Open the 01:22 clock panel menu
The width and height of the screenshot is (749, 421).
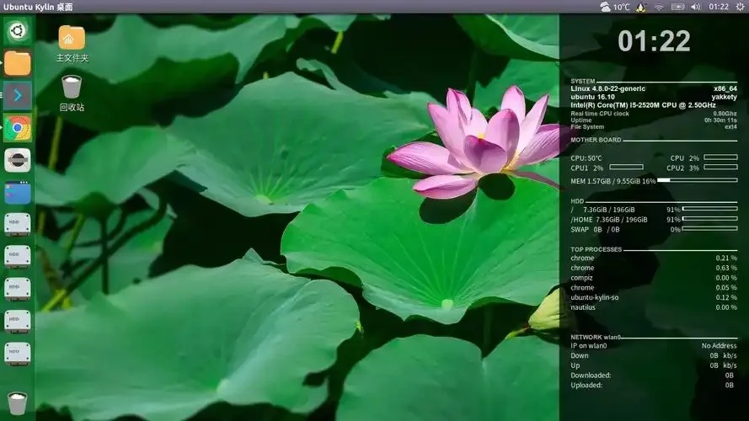pos(719,7)
